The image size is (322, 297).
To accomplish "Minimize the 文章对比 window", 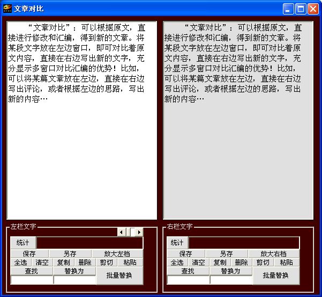I will (288, 9).
